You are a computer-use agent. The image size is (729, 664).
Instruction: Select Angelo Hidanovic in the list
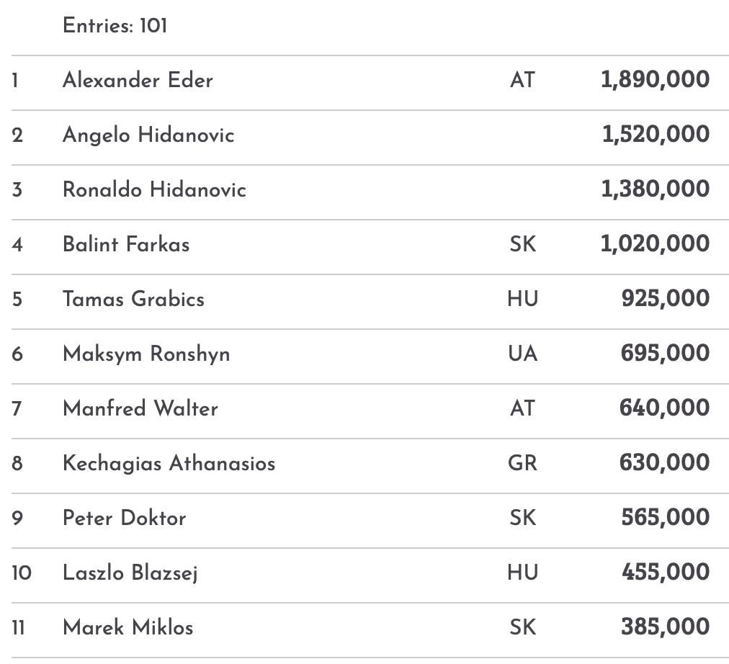coord(148,135)
